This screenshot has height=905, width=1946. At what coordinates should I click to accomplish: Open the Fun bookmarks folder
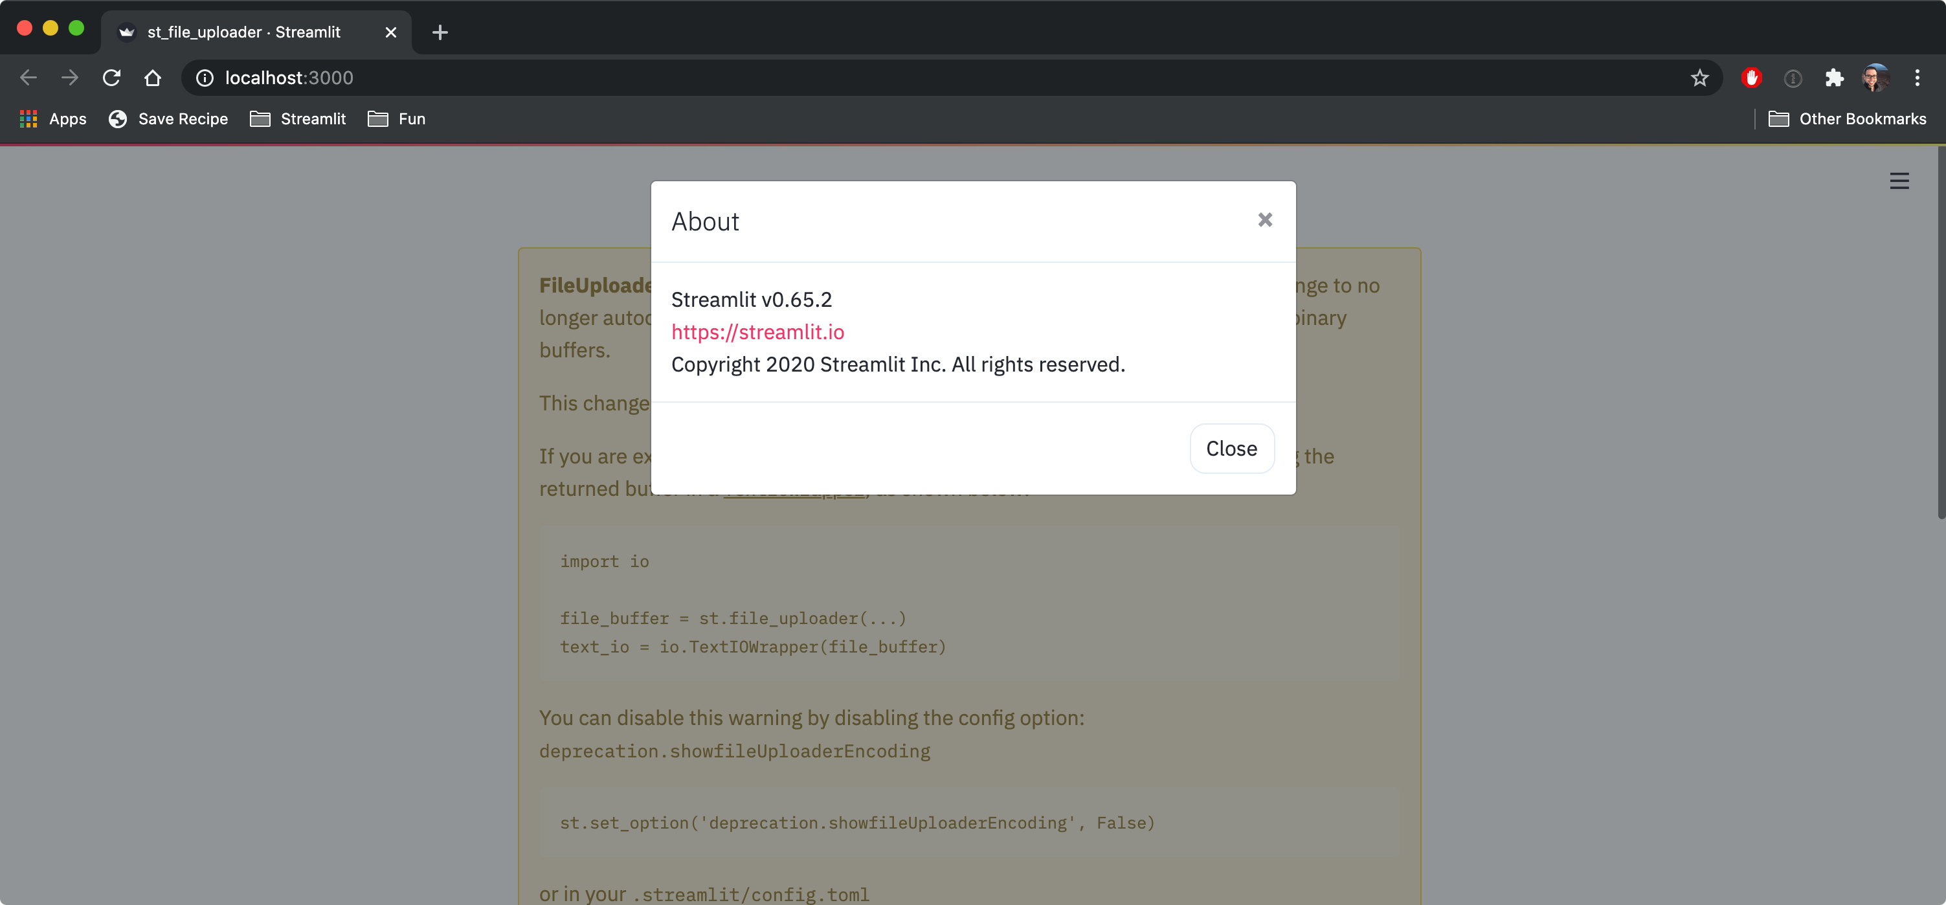coord(397,118)
